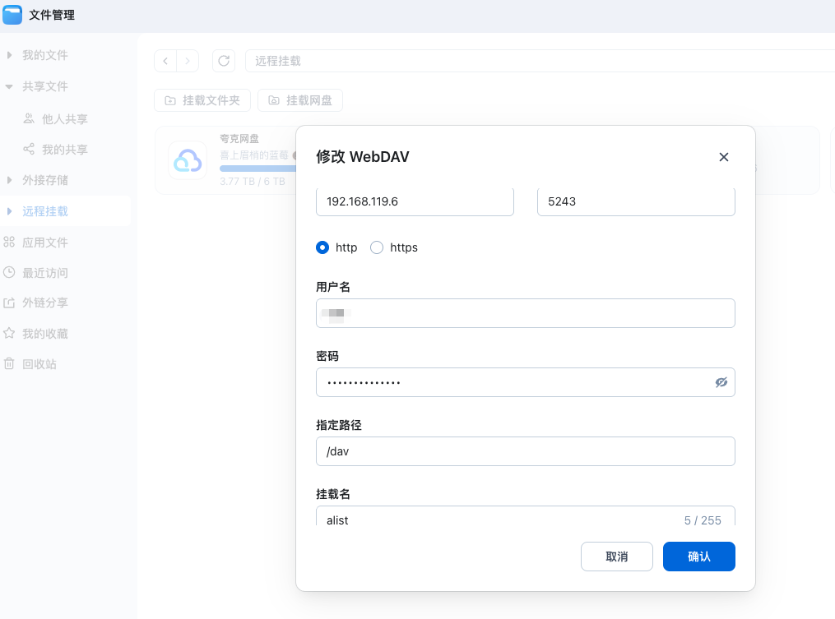Viewport: 835px width, 619px height.
Task: Go back with left arrow icon
Action: 165,61
